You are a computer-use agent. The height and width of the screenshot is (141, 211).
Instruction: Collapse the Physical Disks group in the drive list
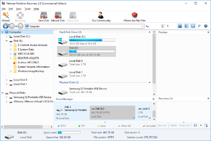149,82
